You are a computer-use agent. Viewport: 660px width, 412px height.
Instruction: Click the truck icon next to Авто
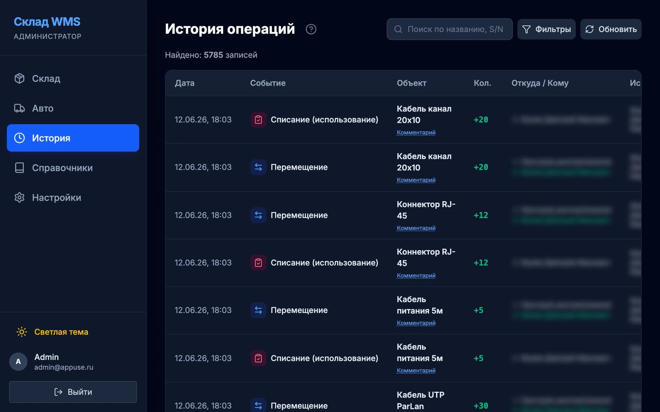tap(19, 108)
